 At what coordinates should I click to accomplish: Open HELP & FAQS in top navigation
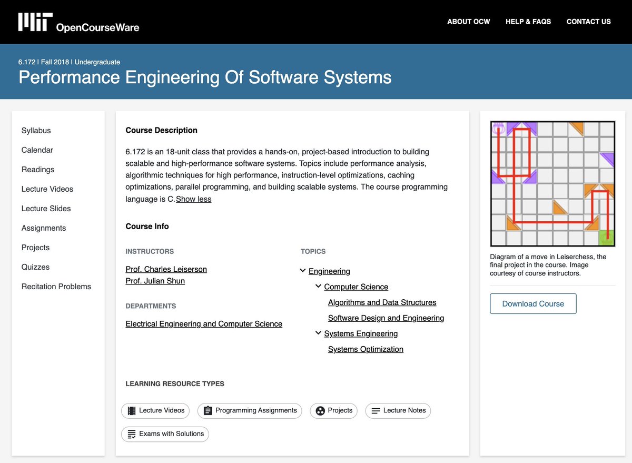point(528,22)
